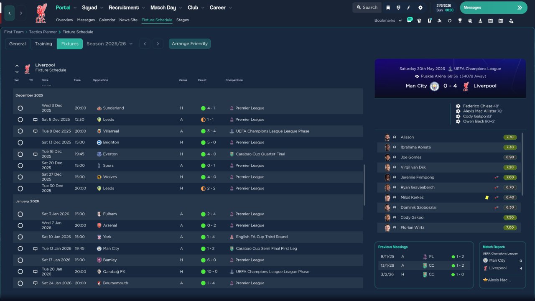Click the pencil edit icon
The height and width of the screenshot is (301, 535).
coord(409,8)
